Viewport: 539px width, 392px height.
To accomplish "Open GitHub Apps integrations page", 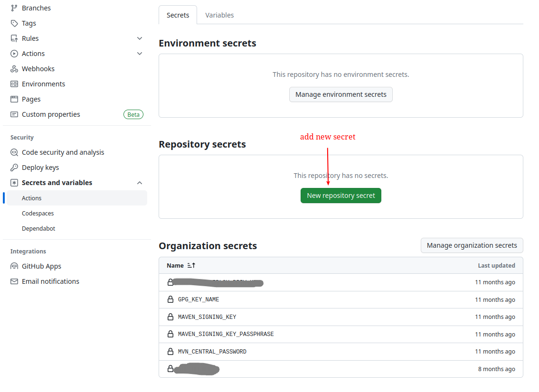I will pyautogui.click(x=42, y=266).
